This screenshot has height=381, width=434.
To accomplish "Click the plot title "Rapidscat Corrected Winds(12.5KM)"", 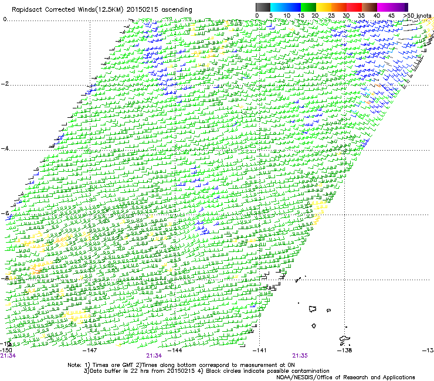I will click(67, 9).
